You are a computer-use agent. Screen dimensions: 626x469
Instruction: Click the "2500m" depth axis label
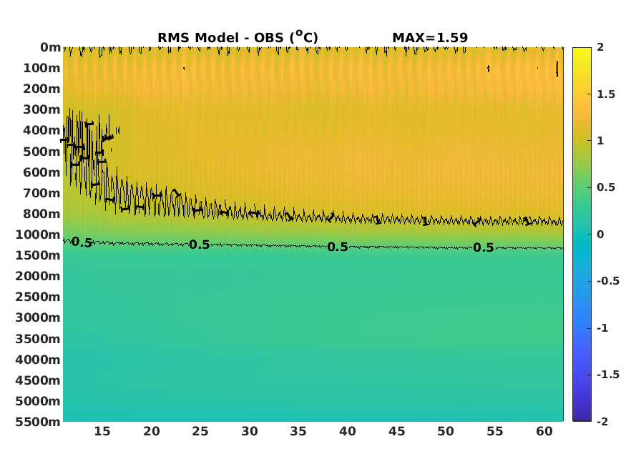click(38, 297)
